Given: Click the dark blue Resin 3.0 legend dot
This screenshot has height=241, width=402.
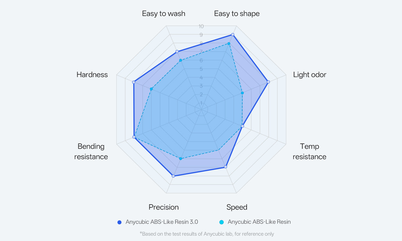Looking at the screenshot, I should [x=119, y=222].
